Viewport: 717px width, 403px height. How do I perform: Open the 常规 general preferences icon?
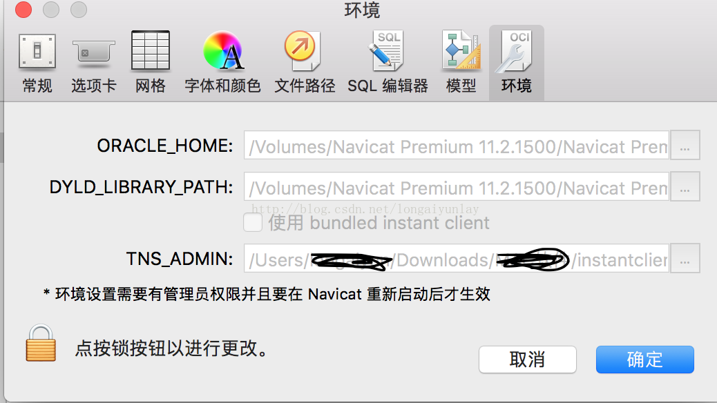click(37, 62)
